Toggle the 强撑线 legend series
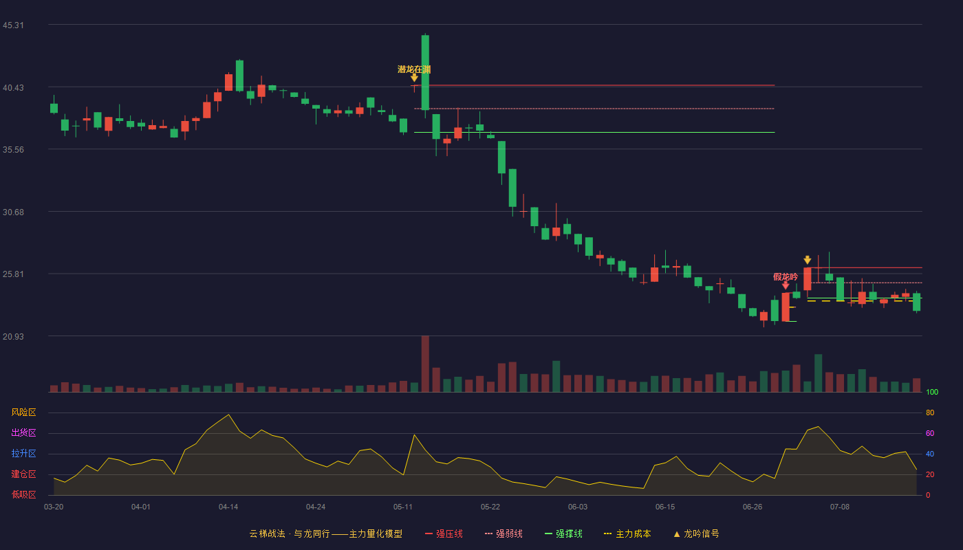 (563, 533)
